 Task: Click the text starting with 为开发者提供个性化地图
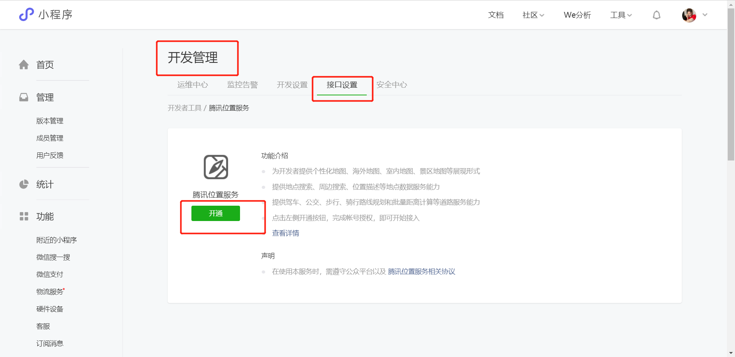click(376, 171)
